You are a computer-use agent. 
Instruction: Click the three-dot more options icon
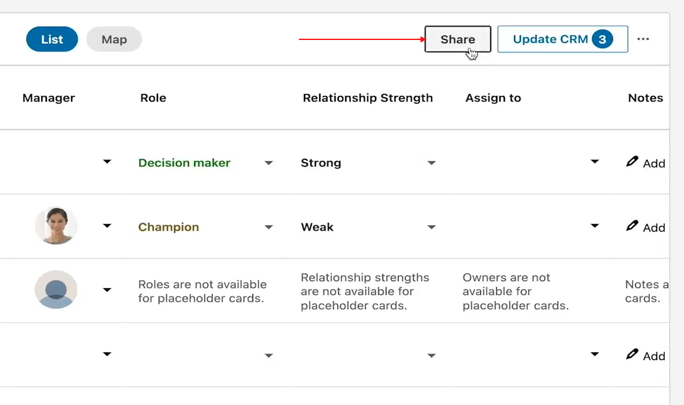pyautogui.click(x=643, y=39)
